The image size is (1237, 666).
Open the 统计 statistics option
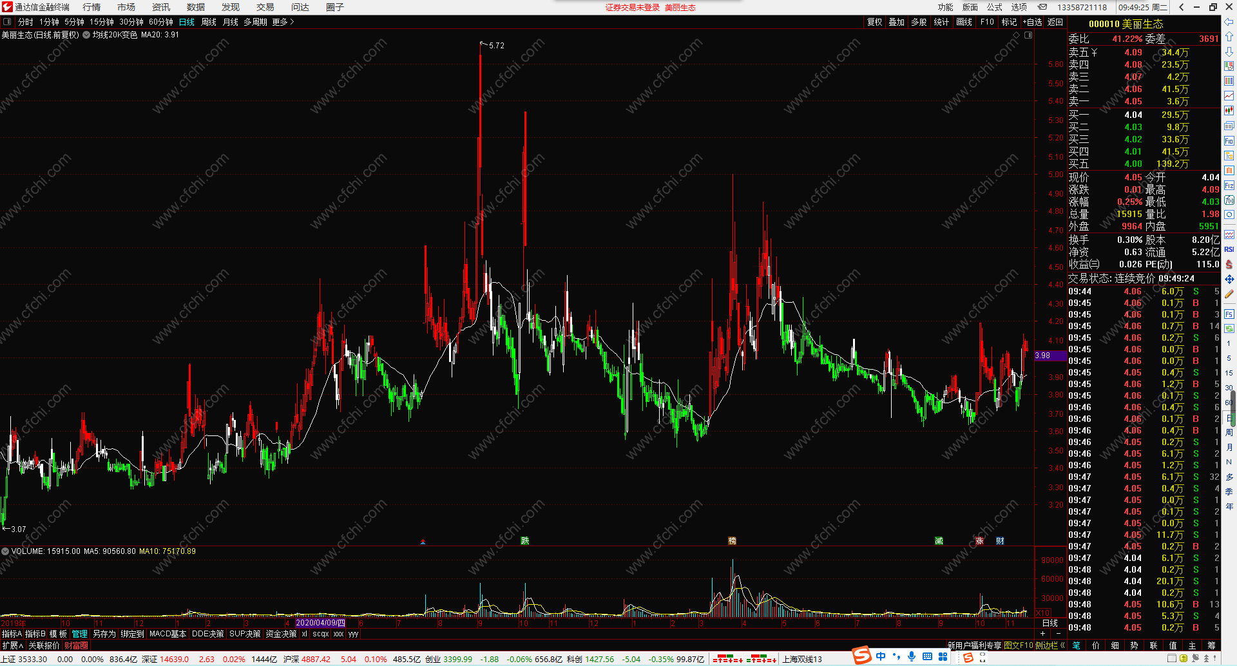pyautogui.click(x=941, y=22)
